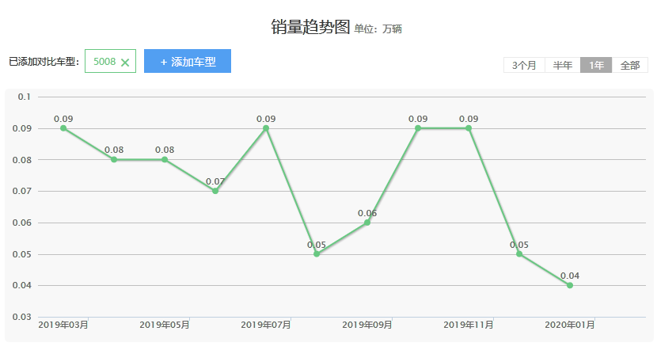Screen dimensions: 657x354
Task: Remove the 5008 comparison model with the X icon
Action: click(x=125, y=63)
